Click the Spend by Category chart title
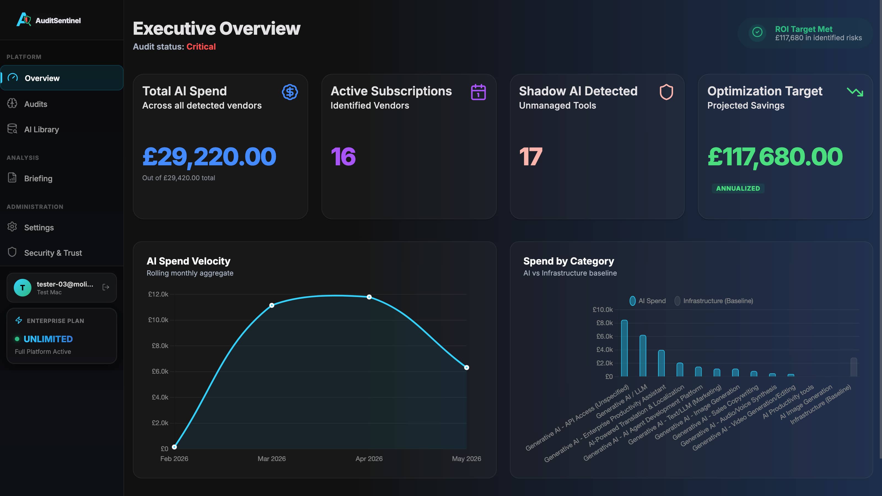The height and width of the screenshot is (496, 882). point(568,261)
